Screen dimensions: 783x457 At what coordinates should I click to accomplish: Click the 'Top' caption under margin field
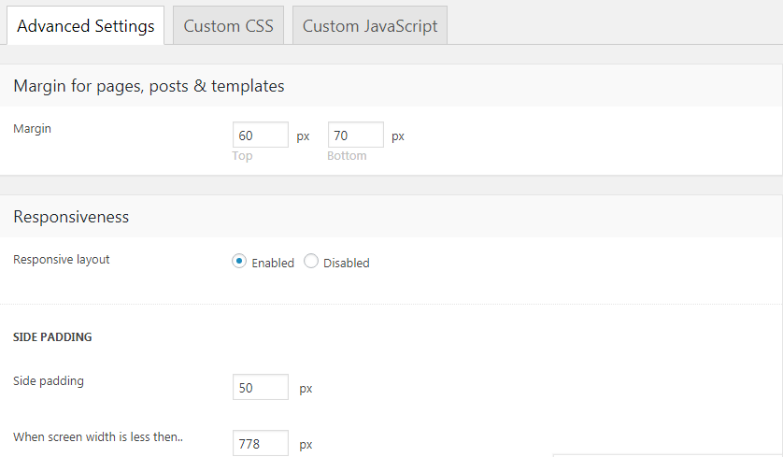pos(242,156)
